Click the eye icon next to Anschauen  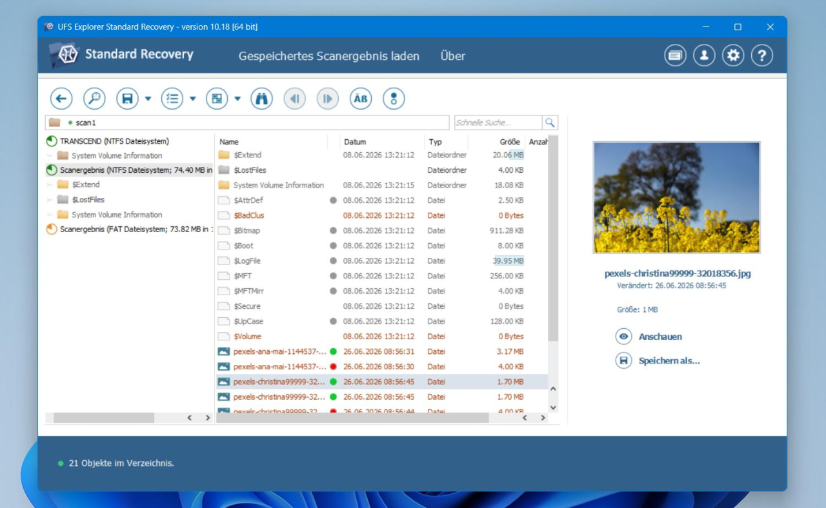pos(623,337)
